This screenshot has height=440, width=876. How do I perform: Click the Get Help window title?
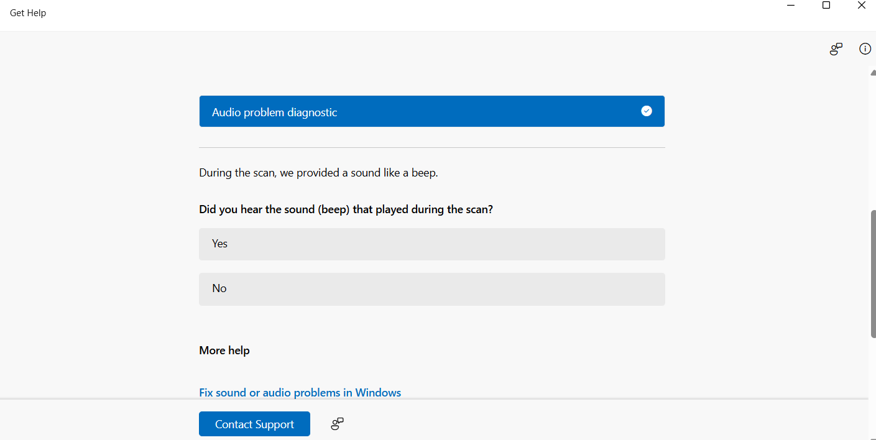28,13
